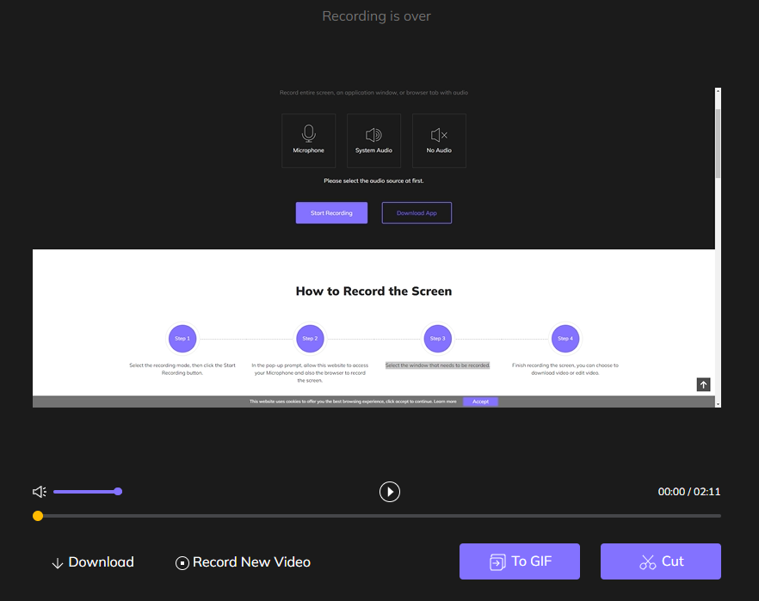The height and width of the screenshot is (601, 759).
Task: Click the volume slider handle
Action: (118, 492)
